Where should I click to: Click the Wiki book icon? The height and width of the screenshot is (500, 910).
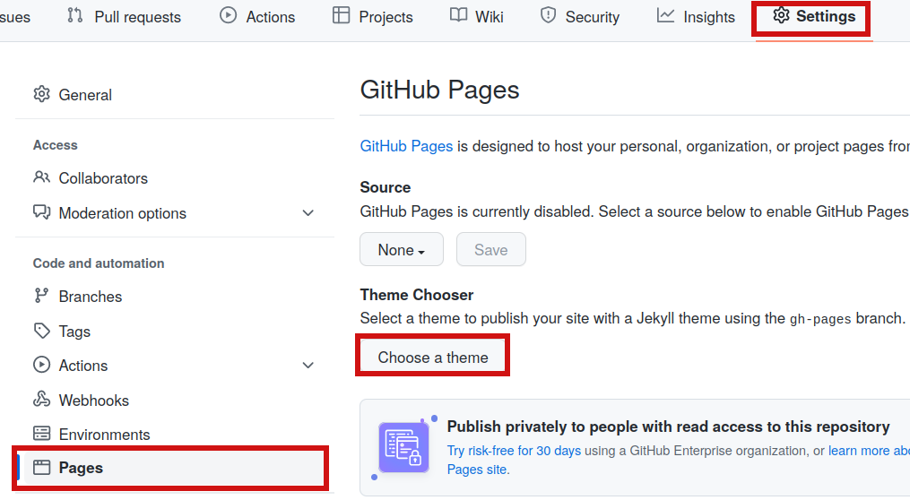tap(459, 16)
